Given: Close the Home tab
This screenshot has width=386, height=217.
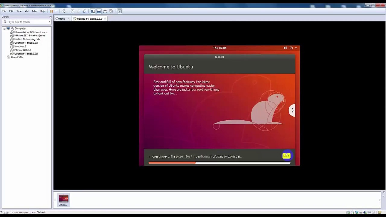Looking at the screenshot, I should 68,19.
